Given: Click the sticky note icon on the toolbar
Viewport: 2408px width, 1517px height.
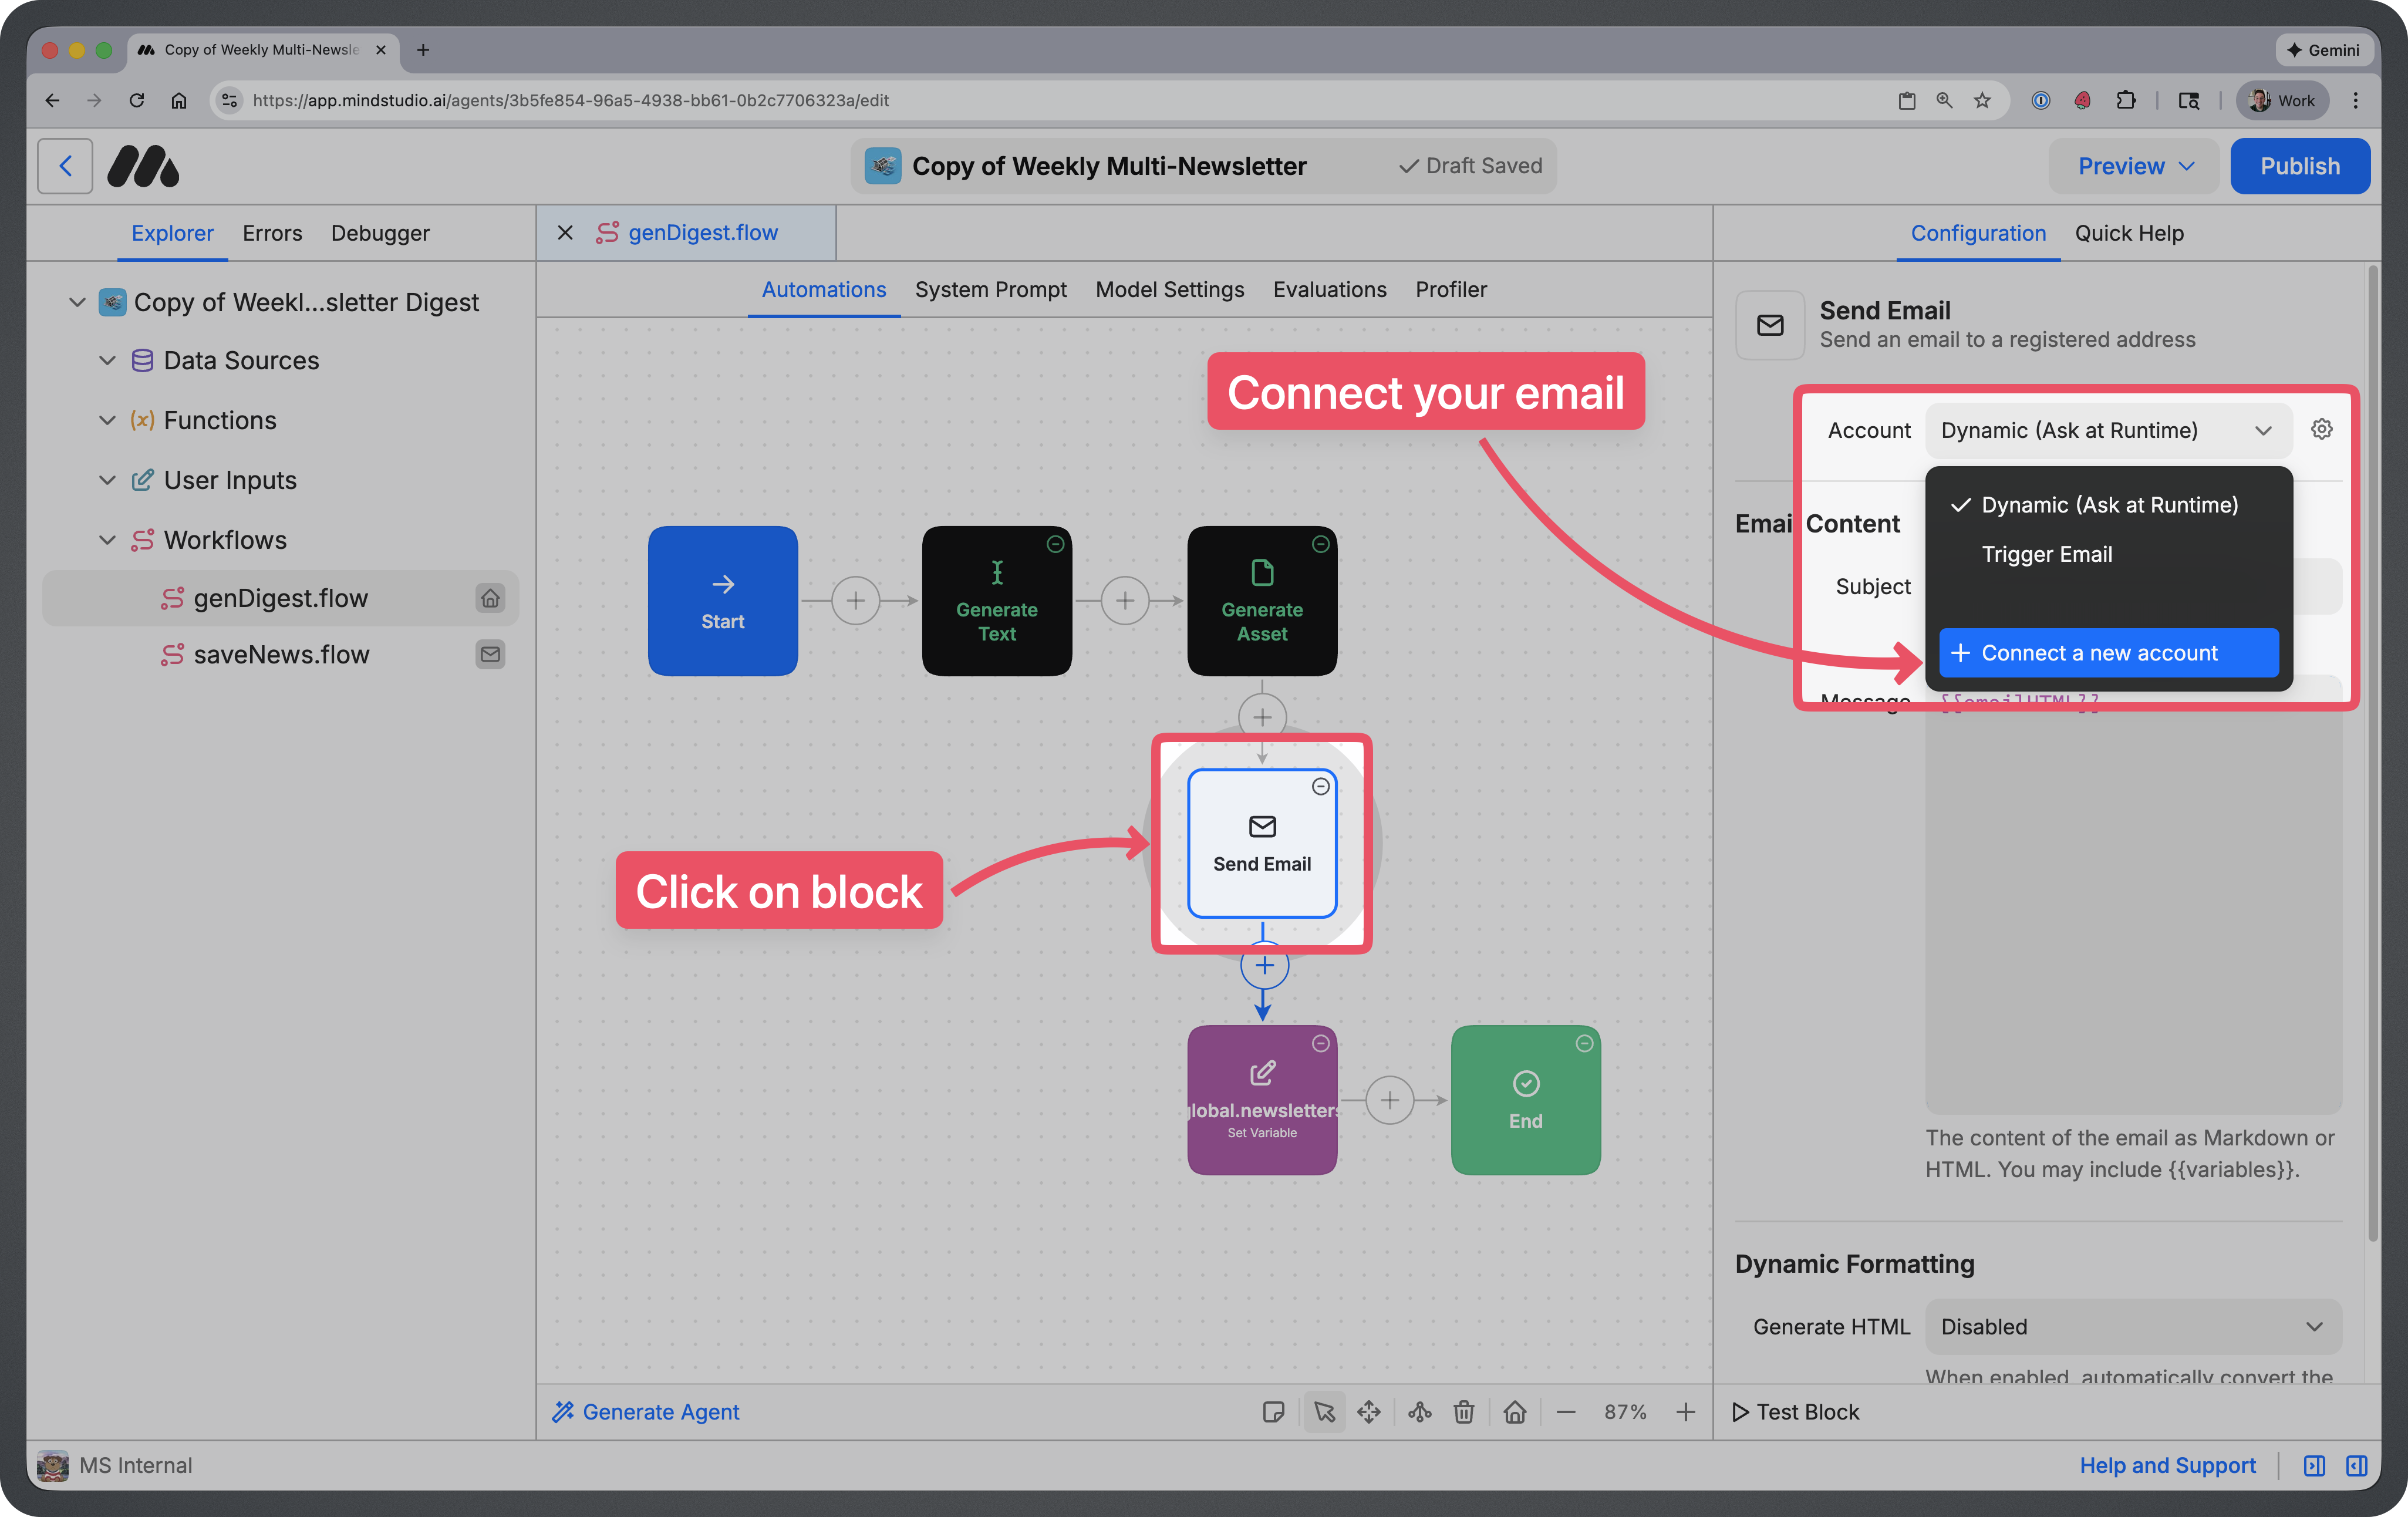Looking at the screenshot, I should tap(1275, 1412).
